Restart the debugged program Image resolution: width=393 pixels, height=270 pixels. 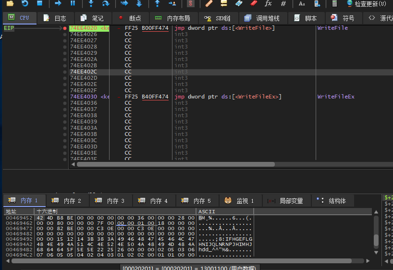25,3
